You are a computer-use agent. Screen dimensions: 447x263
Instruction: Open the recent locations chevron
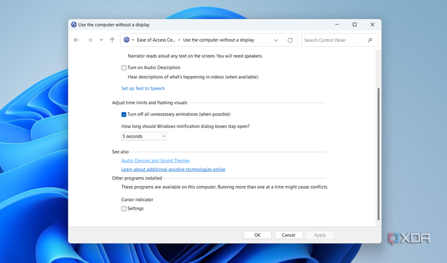[x=101, y=40]
